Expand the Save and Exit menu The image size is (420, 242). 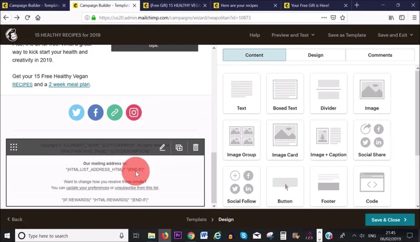(x=395, y=35)
